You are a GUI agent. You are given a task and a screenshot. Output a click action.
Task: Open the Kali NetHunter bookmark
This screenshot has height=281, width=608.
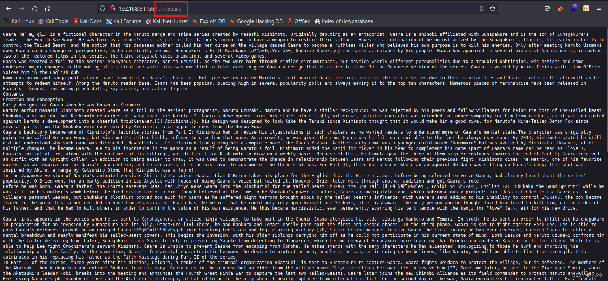[167, 21]
